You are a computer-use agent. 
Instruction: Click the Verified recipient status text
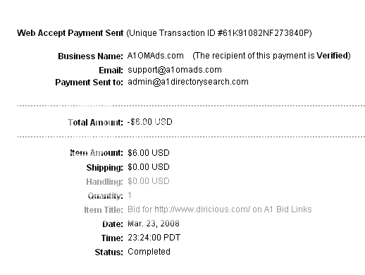(332, 56)
